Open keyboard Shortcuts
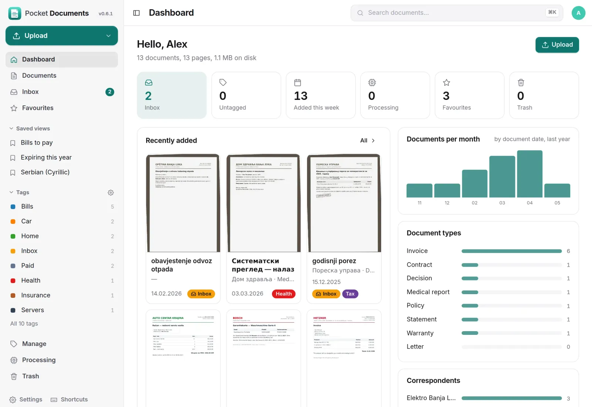The width and height of the screenshot is (592, 407). [x=69, y=400]
